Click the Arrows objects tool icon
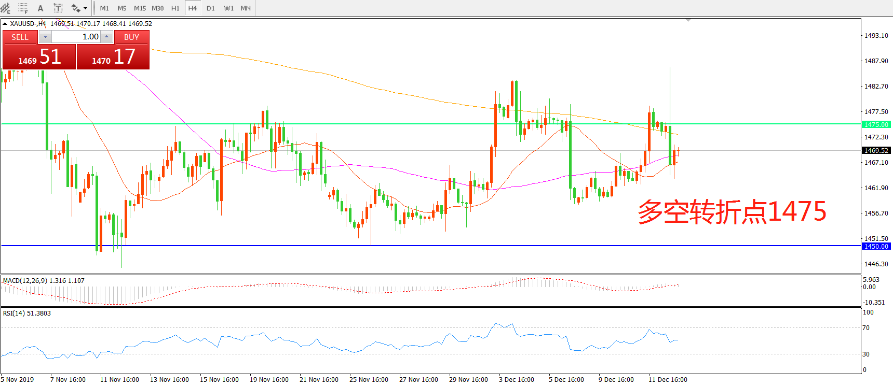Screen dimensions: 893x386 (x=76, y=8)
